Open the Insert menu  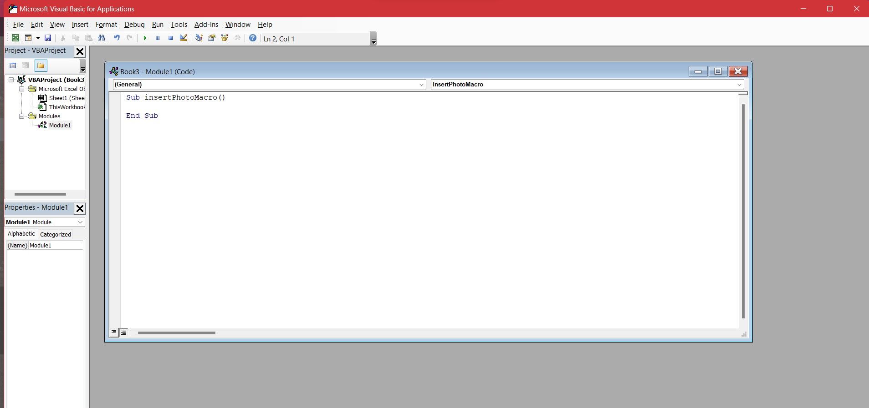coord(80,25)
